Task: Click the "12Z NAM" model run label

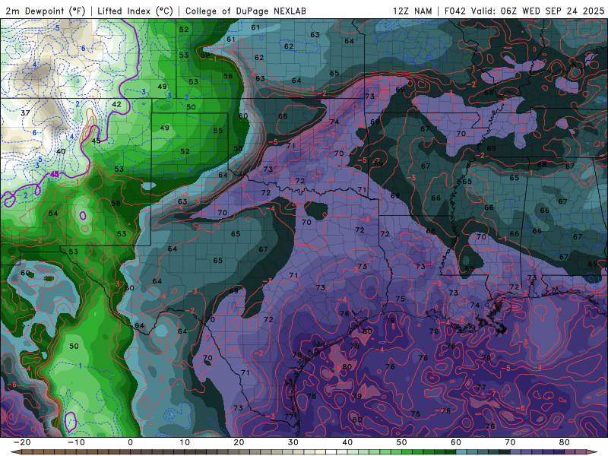Action: [x=412, y=11]
